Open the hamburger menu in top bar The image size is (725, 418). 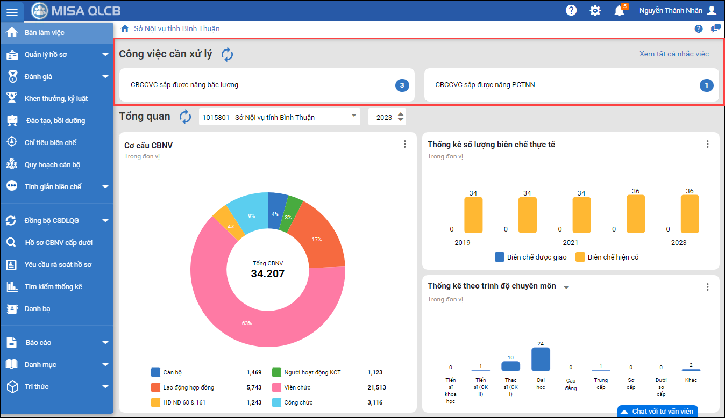(12, 11)
